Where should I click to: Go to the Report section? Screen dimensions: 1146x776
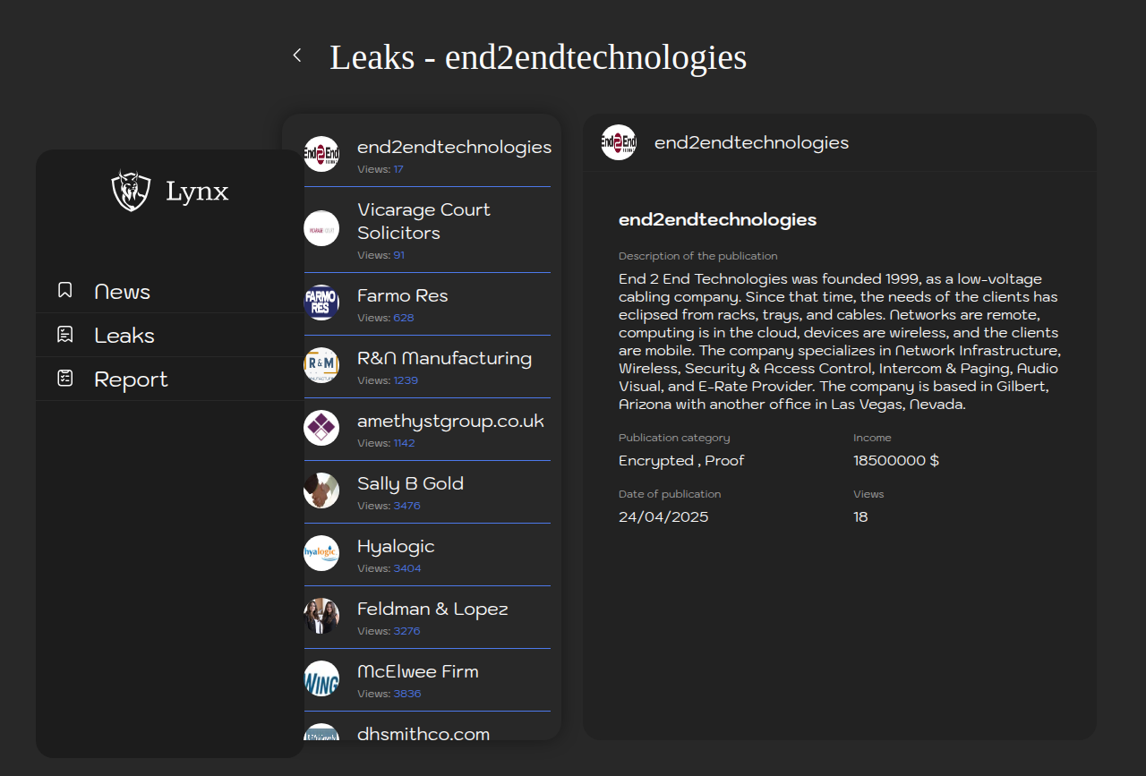[x=131, y=379]
